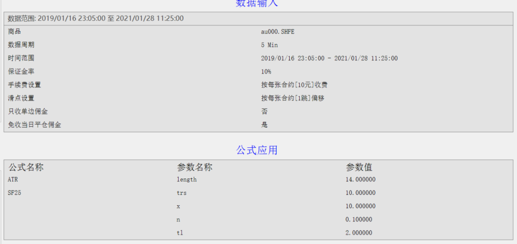Select the 只收单边佣金 label
The image size is (517, 244).
click(27, 111)
